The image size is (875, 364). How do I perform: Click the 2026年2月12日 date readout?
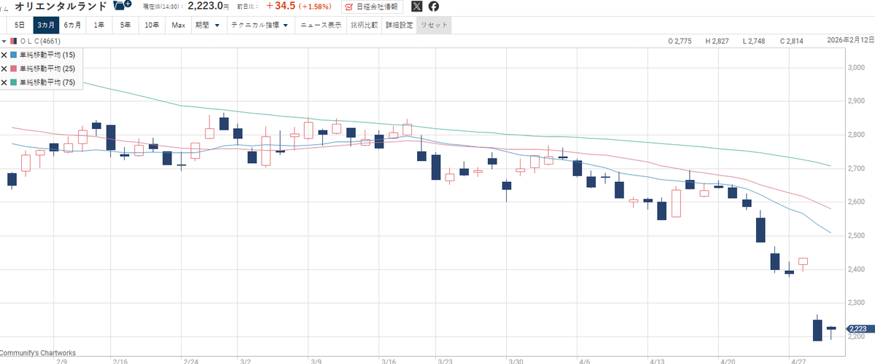point(851,41)
